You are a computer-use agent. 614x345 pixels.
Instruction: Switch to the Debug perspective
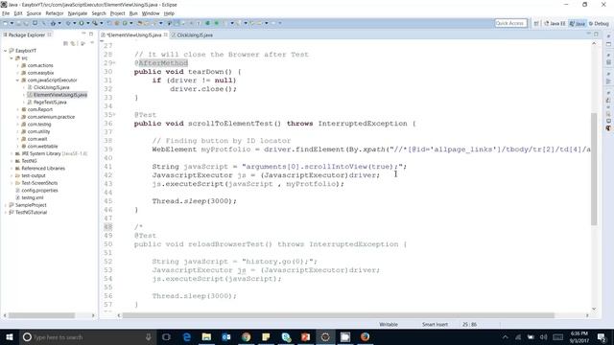pyautogui.click(x=599, y=23)
